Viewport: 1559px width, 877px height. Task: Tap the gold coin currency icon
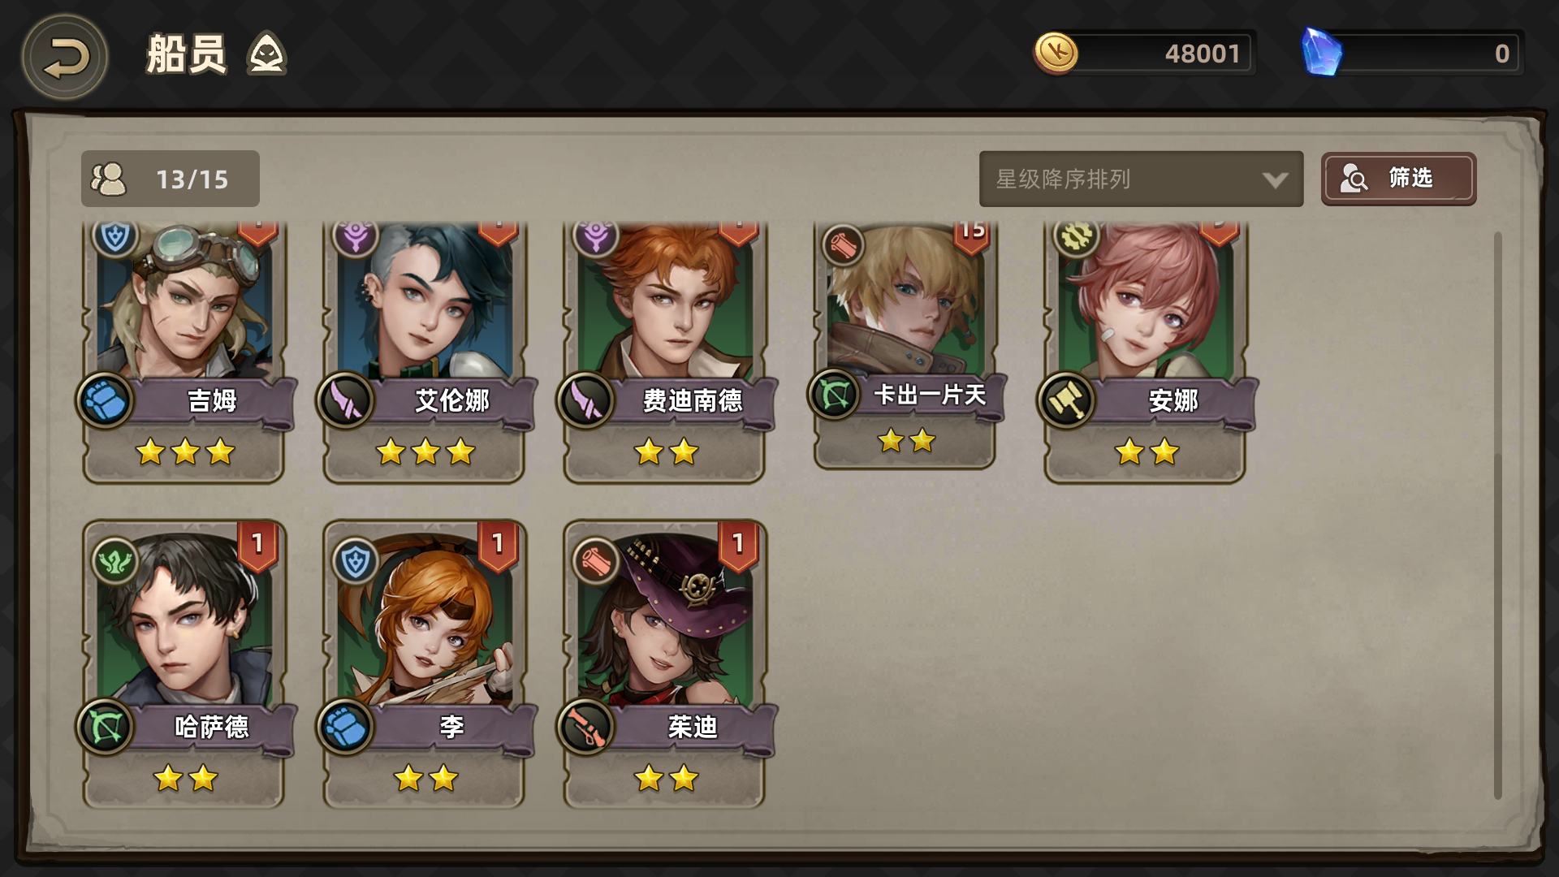click(x=1056, y=54)
